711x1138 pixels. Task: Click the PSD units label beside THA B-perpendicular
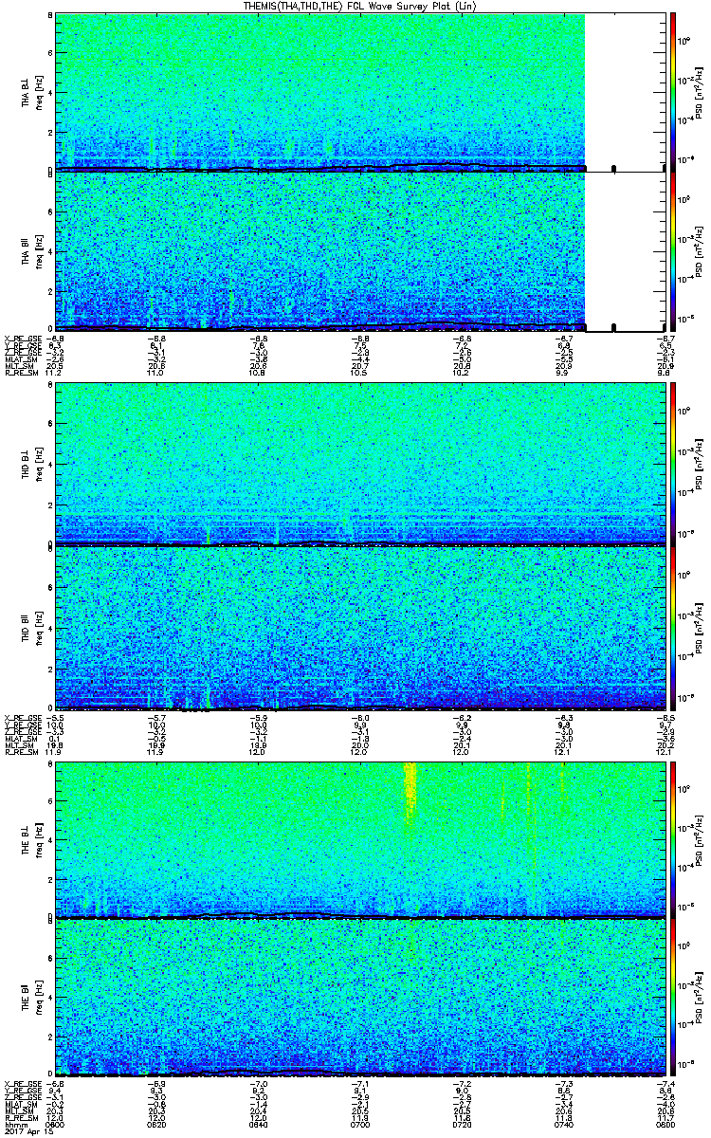[x=700, y=91]
